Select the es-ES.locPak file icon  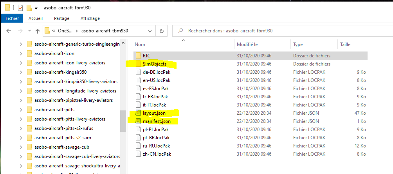point(138,89)
